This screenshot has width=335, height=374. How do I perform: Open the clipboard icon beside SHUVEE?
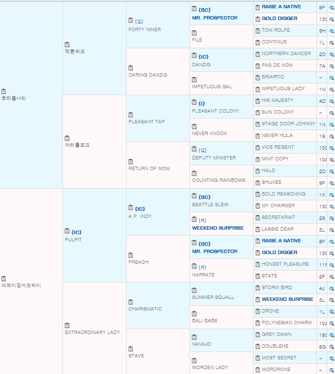pos(258,183)
